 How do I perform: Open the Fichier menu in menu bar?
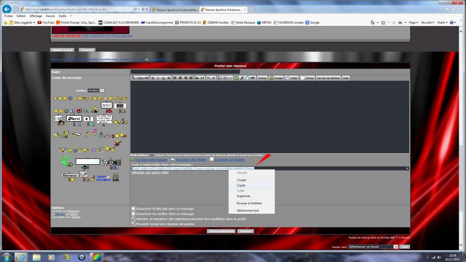pos(9,16)
